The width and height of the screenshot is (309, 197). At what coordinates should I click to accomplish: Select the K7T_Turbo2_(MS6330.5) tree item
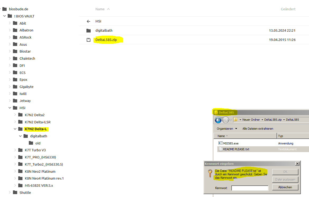44,164
